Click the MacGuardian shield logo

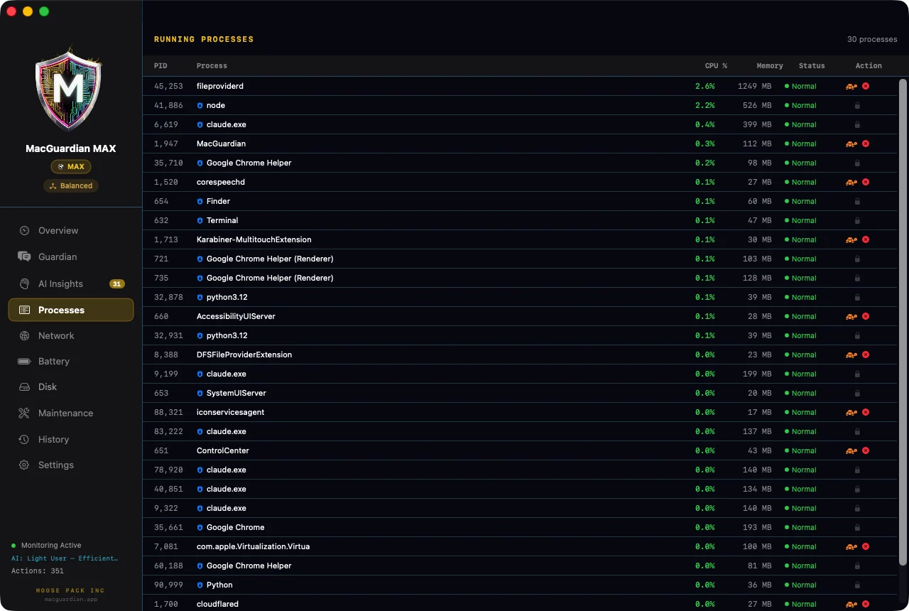point(68,89)
